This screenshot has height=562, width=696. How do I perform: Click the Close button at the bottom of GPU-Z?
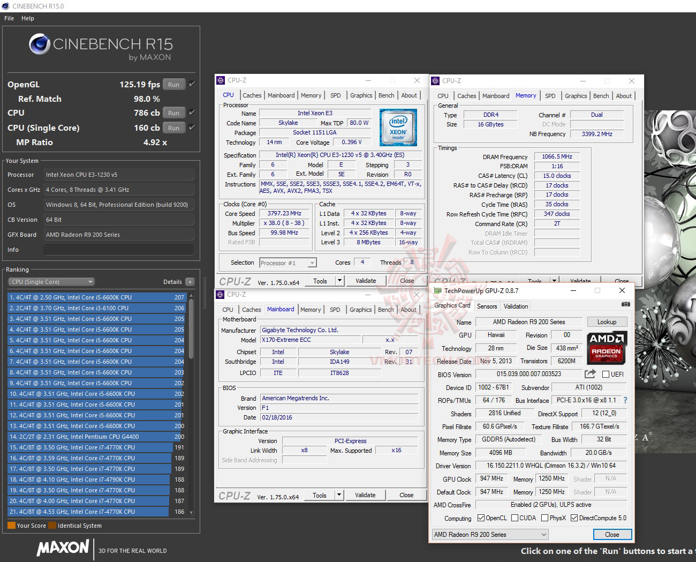point(612,535)
